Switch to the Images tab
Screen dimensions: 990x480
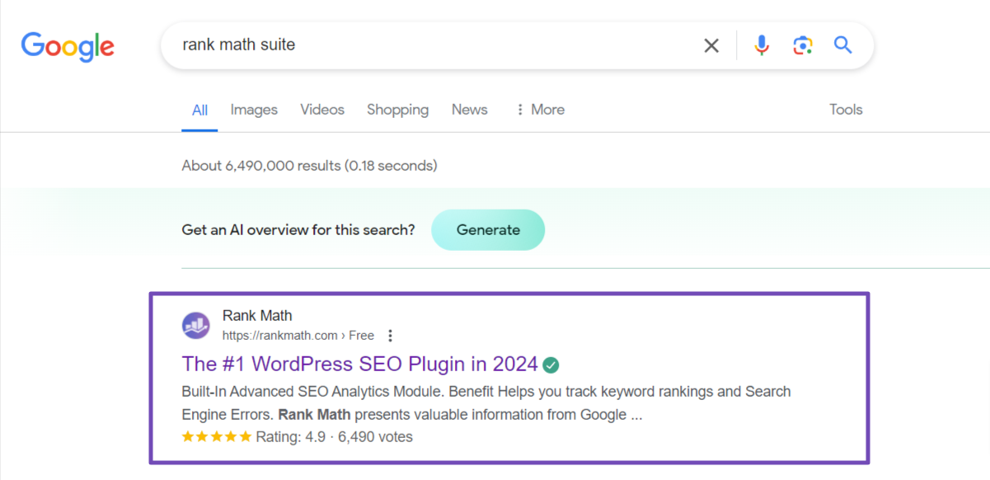pos(254,109)
